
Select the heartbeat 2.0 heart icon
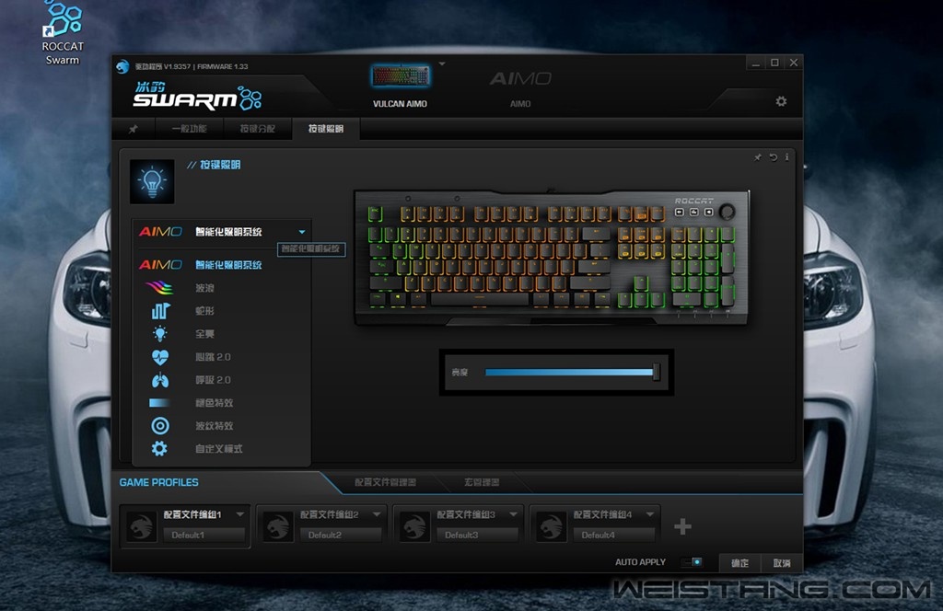pos(160,357)
